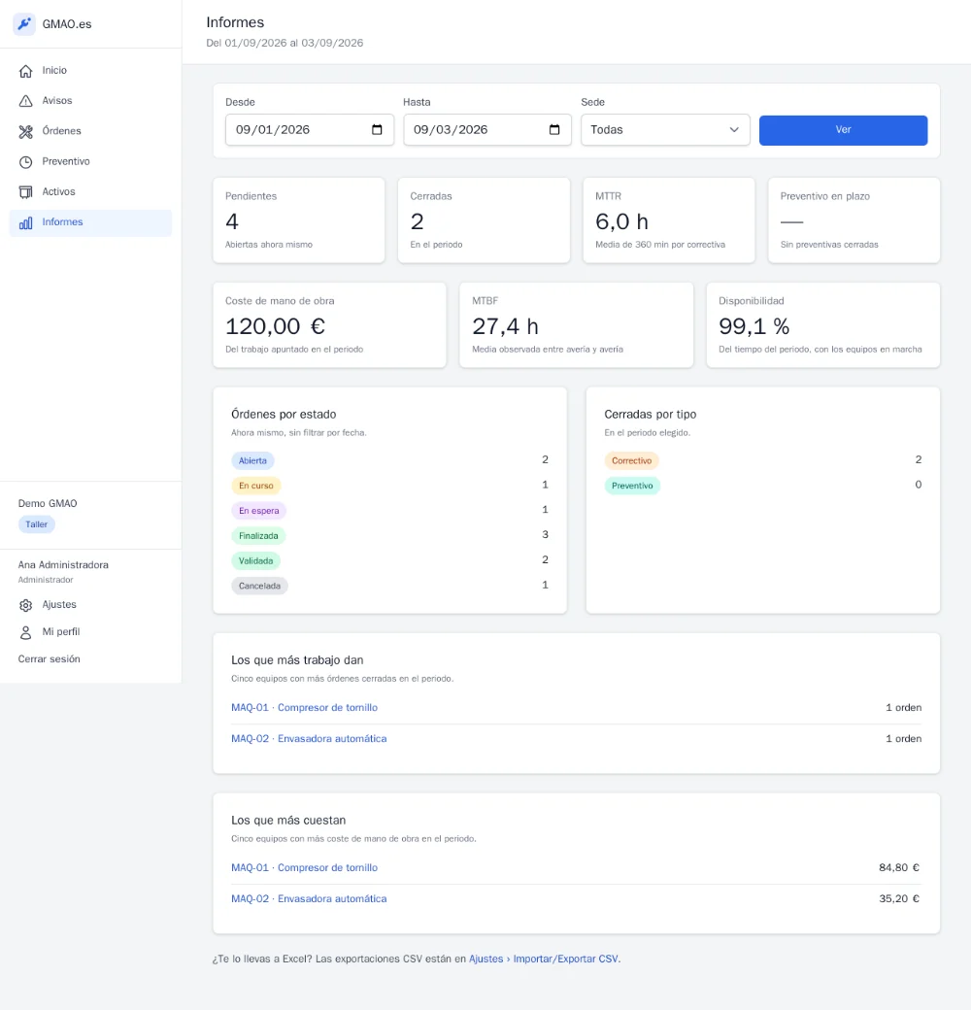Click the Abierta status badge
971x1010 pixels.
pos(252,460)
